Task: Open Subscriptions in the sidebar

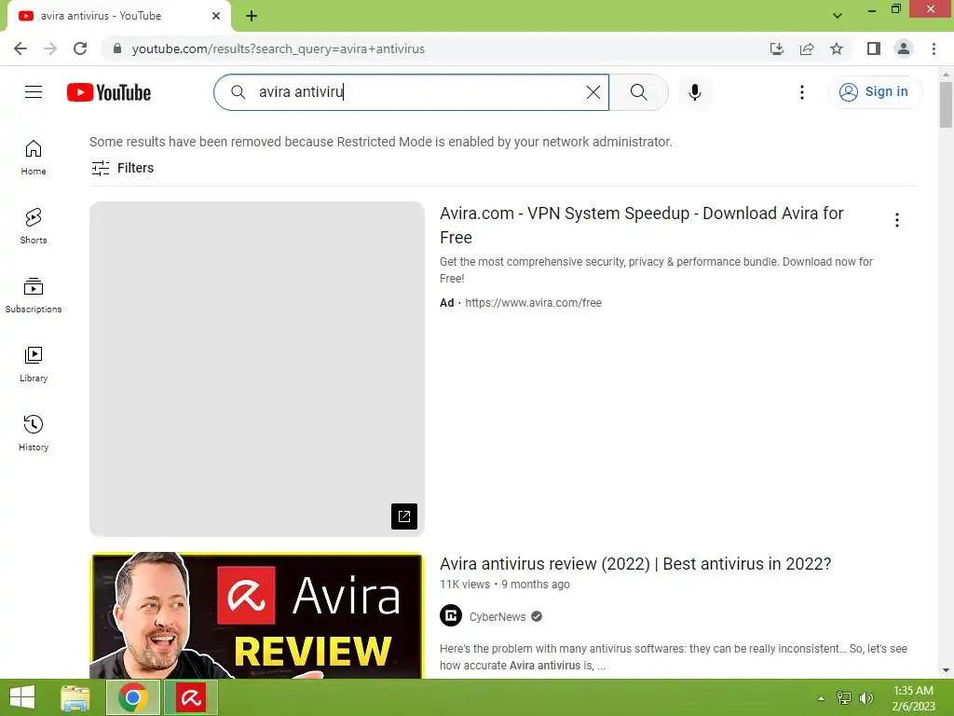Action: point(34,296)
